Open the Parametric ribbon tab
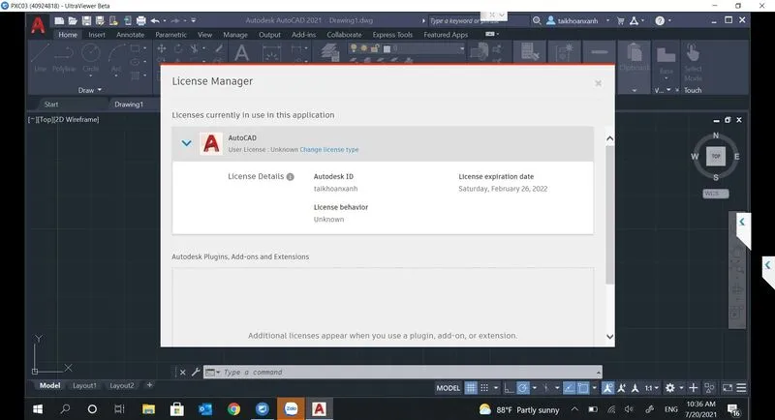775x420 pixels. click(x=171, y=35)
